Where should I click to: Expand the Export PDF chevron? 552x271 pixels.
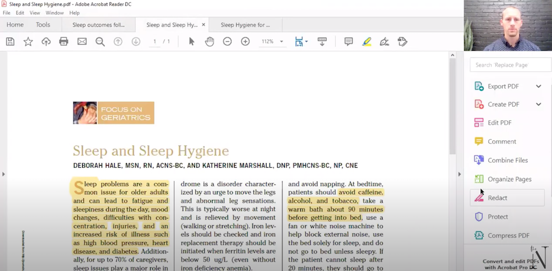coord(539,86)
